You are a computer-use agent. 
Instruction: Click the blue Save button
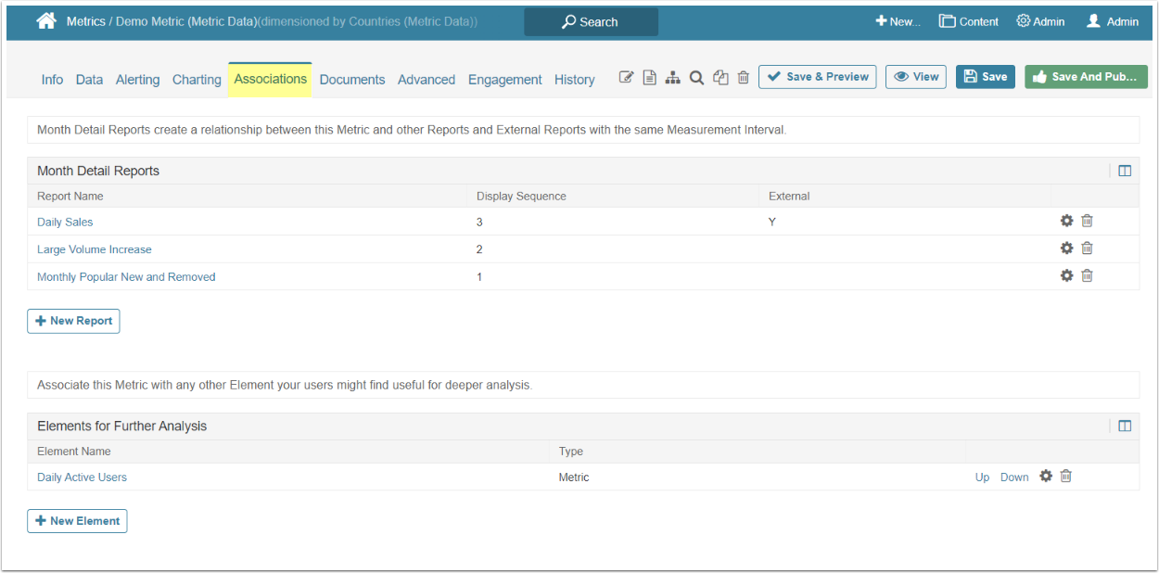[985, 77]
